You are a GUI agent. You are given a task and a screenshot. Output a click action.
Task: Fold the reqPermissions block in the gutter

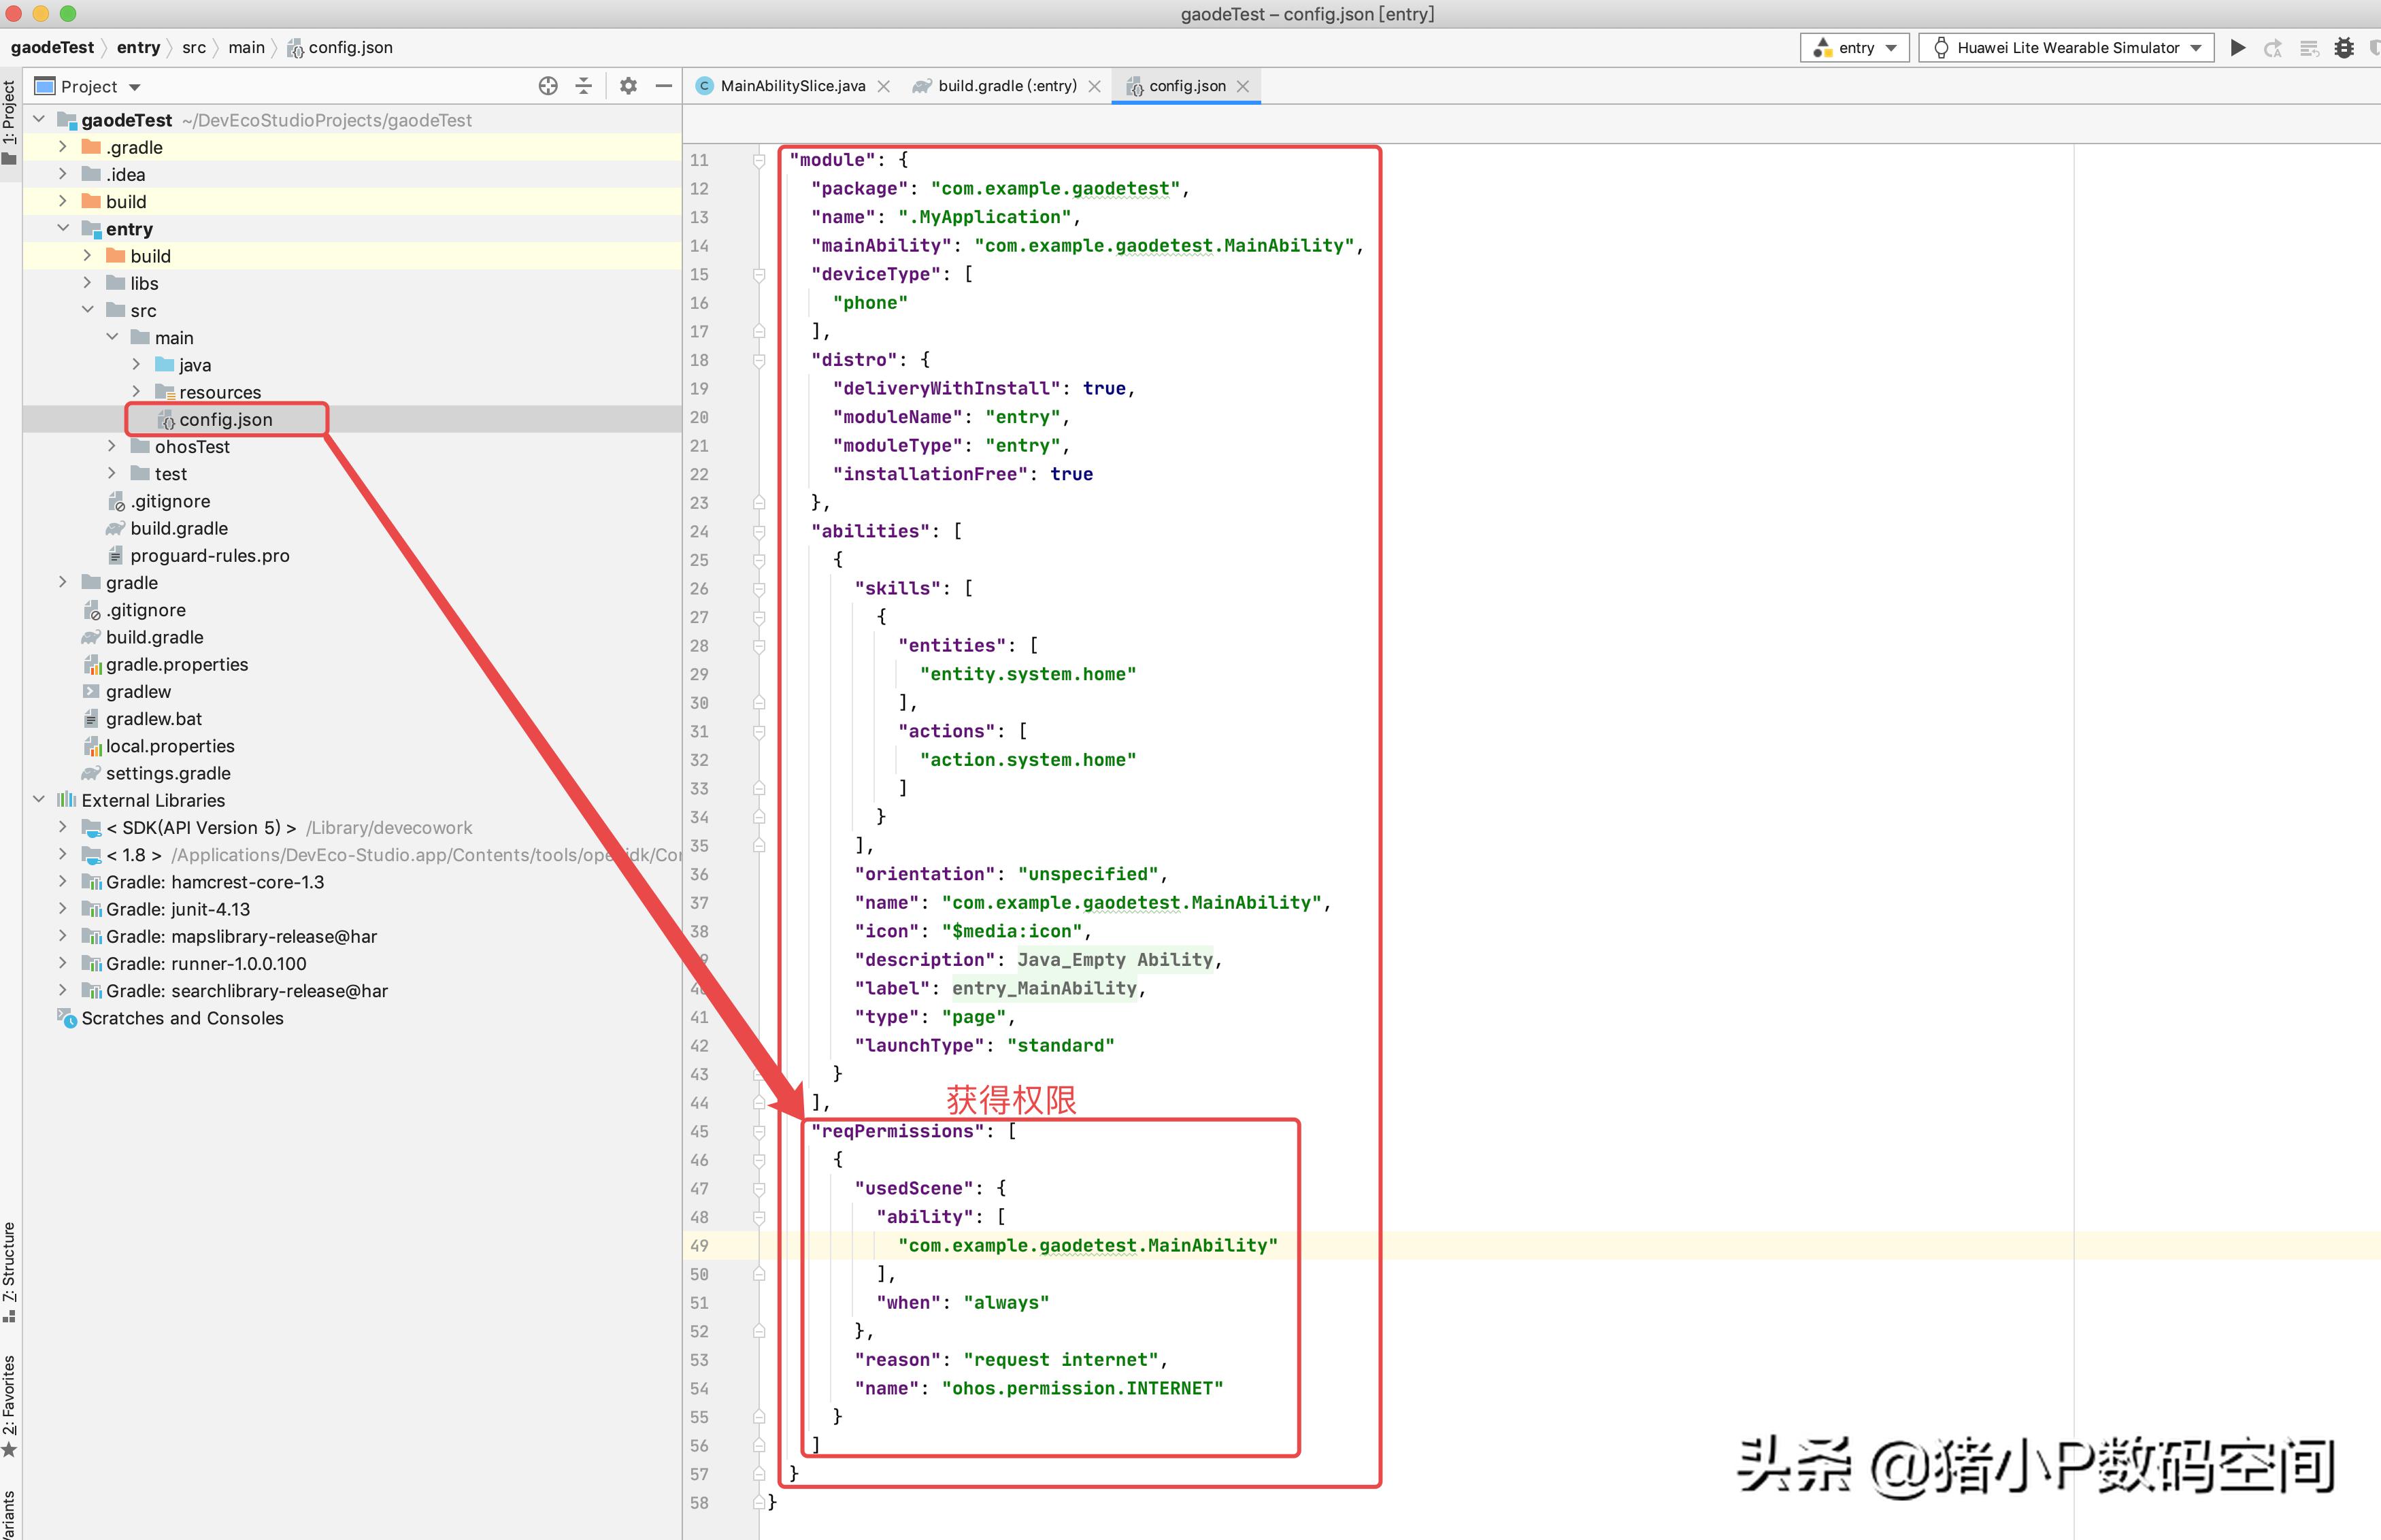[759, 1132]
